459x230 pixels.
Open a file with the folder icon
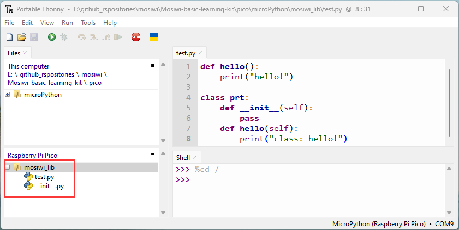pyautogui.click(x=22, y=37)
